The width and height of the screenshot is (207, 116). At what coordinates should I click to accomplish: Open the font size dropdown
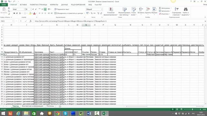click(31, 9)
